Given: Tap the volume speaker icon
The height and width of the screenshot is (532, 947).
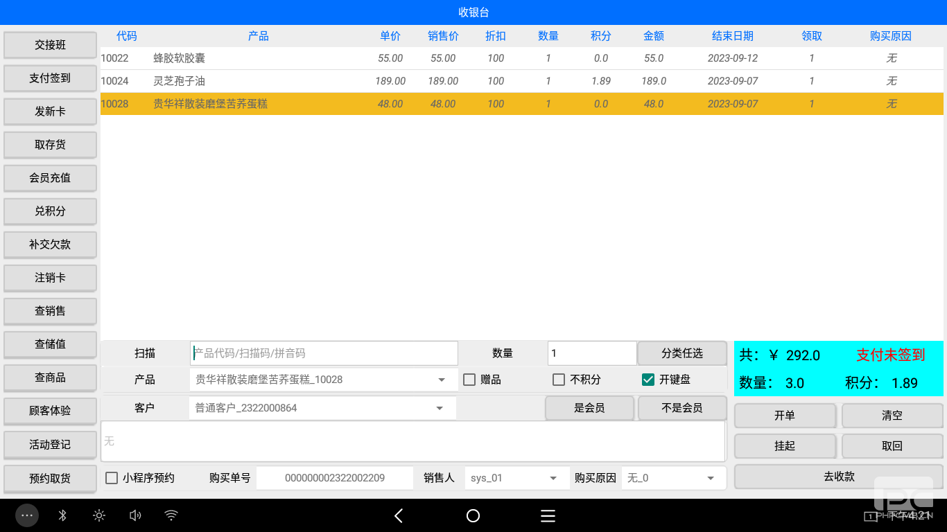Looking at the screenshot, I should [135, 515].
